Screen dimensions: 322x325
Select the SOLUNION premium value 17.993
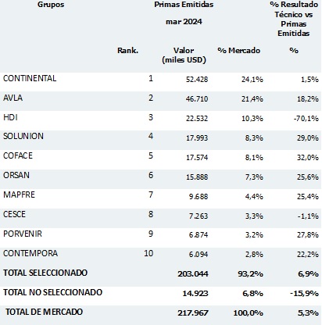[x=197, y=137]
